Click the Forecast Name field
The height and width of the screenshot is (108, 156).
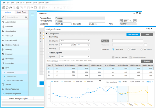point(80,21)
